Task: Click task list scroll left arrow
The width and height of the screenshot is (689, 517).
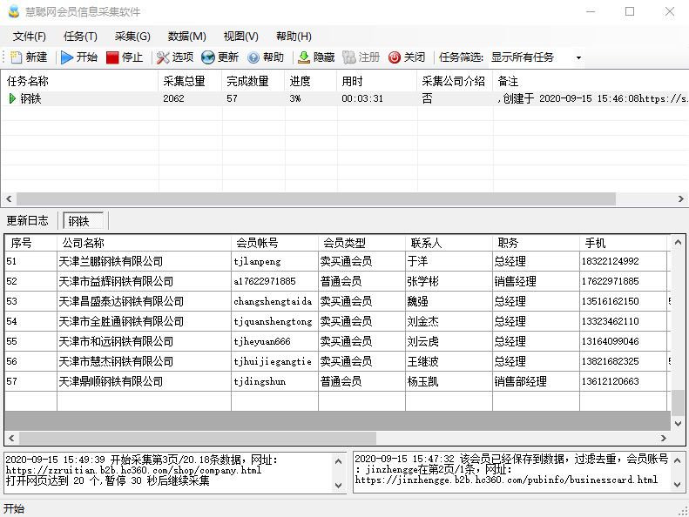Action: pyautogui.click(x=9, y=199)
